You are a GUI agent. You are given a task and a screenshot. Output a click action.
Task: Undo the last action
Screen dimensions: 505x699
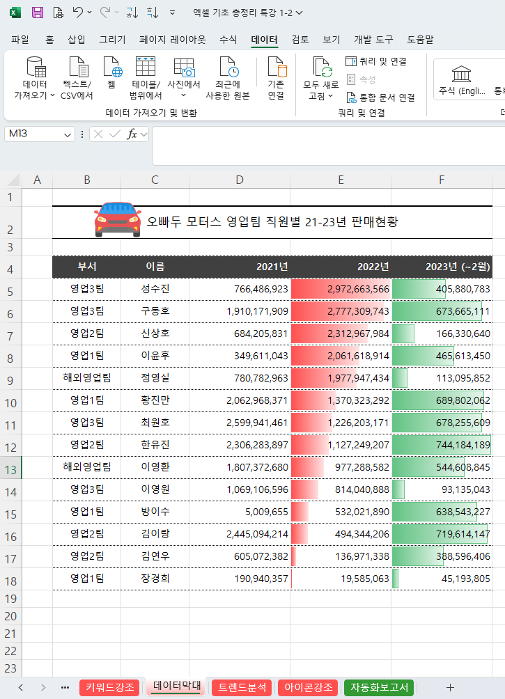pos(78,12)
